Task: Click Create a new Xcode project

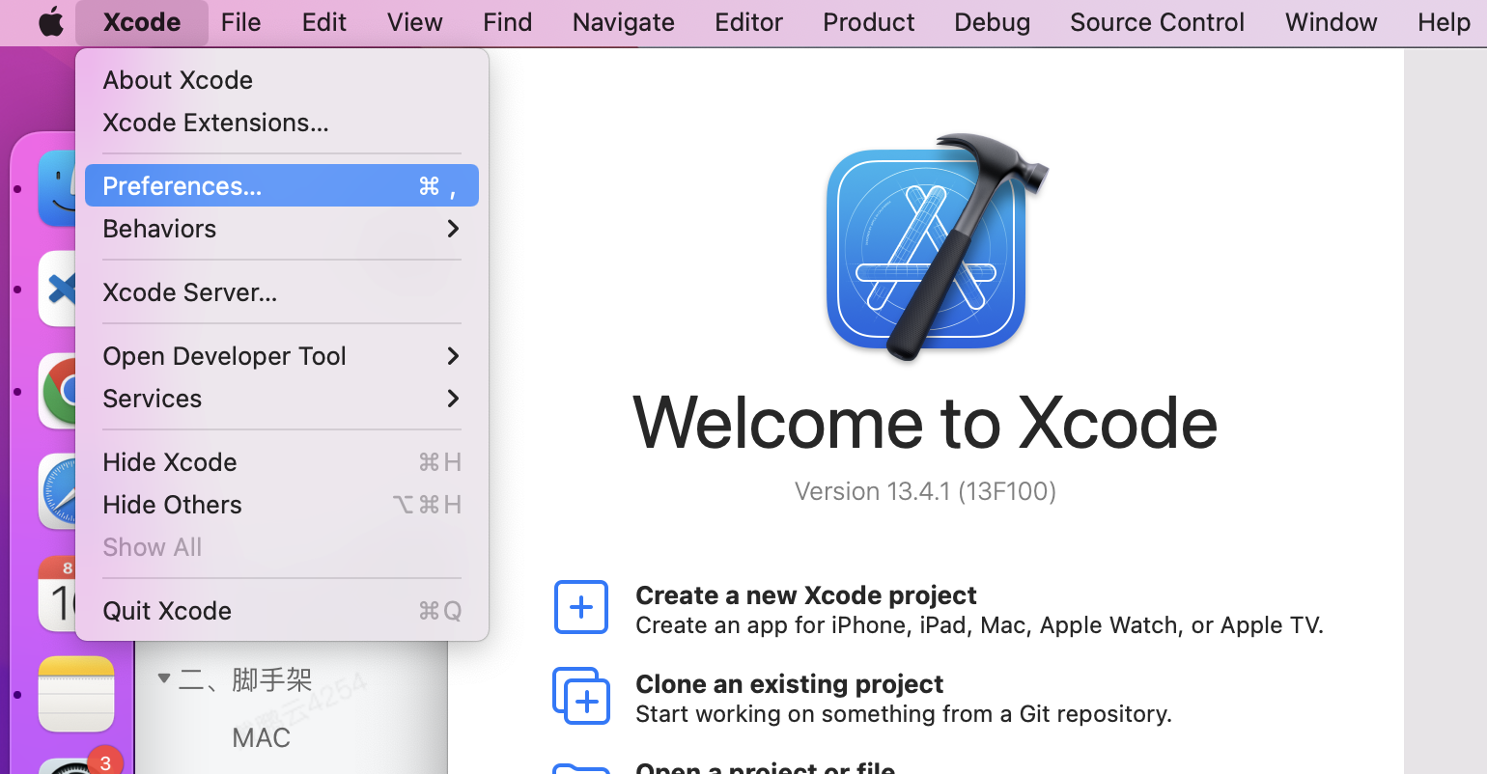Action: 806,595
